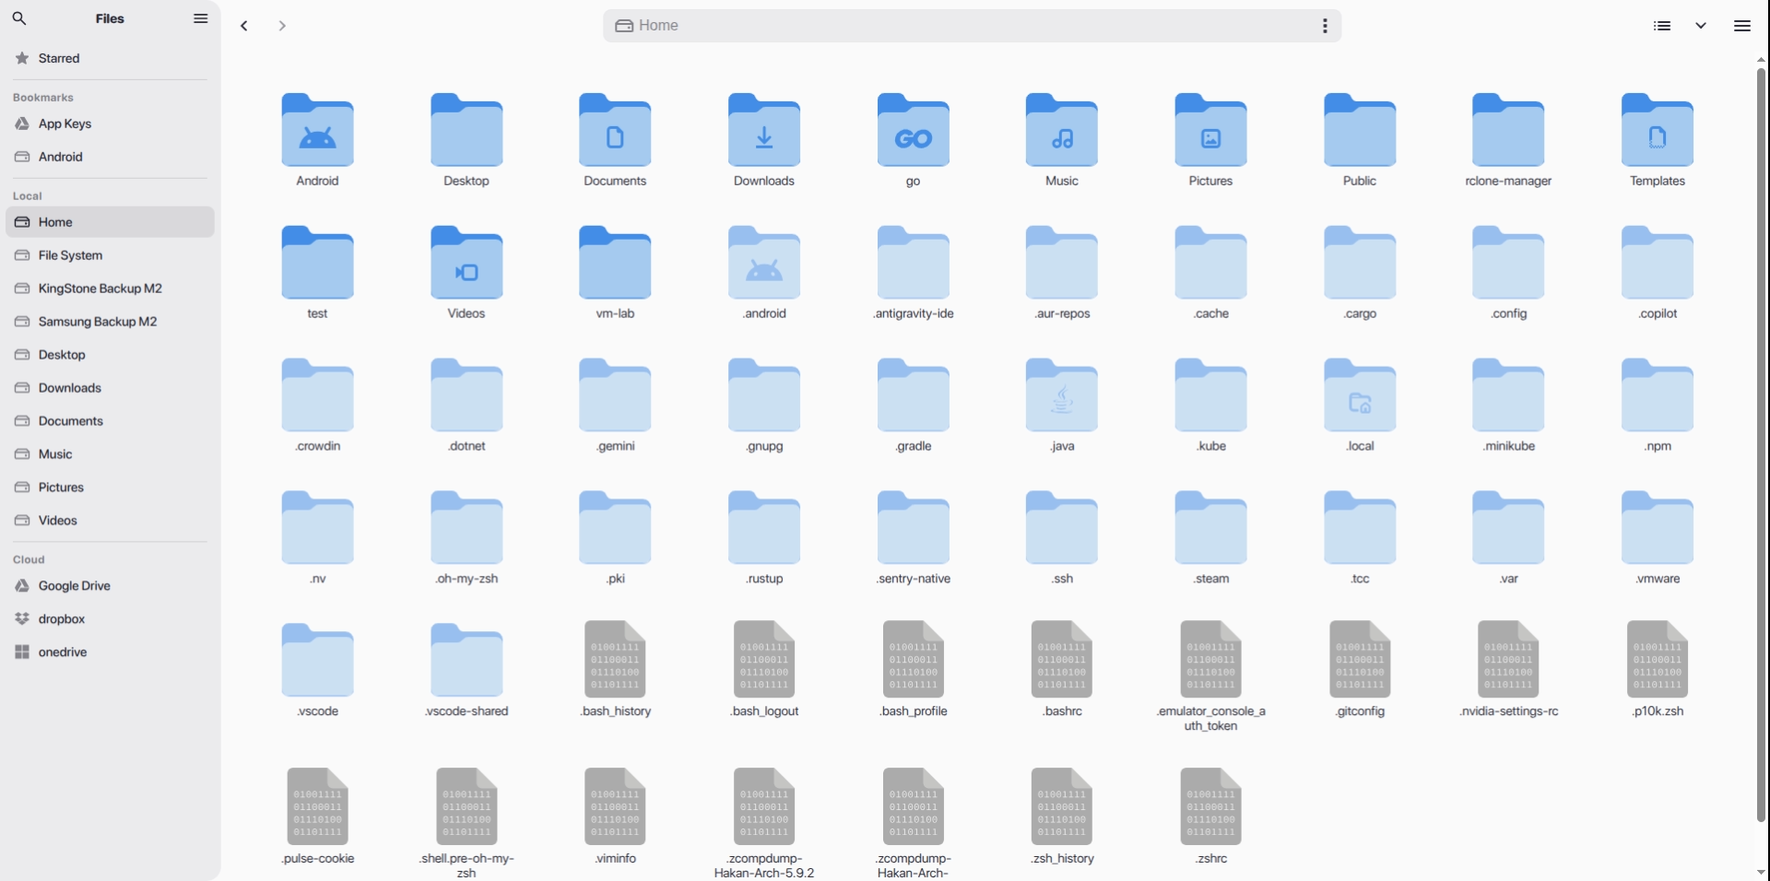
Task: Open the Music folder icon
Action: pos(1062,130)
